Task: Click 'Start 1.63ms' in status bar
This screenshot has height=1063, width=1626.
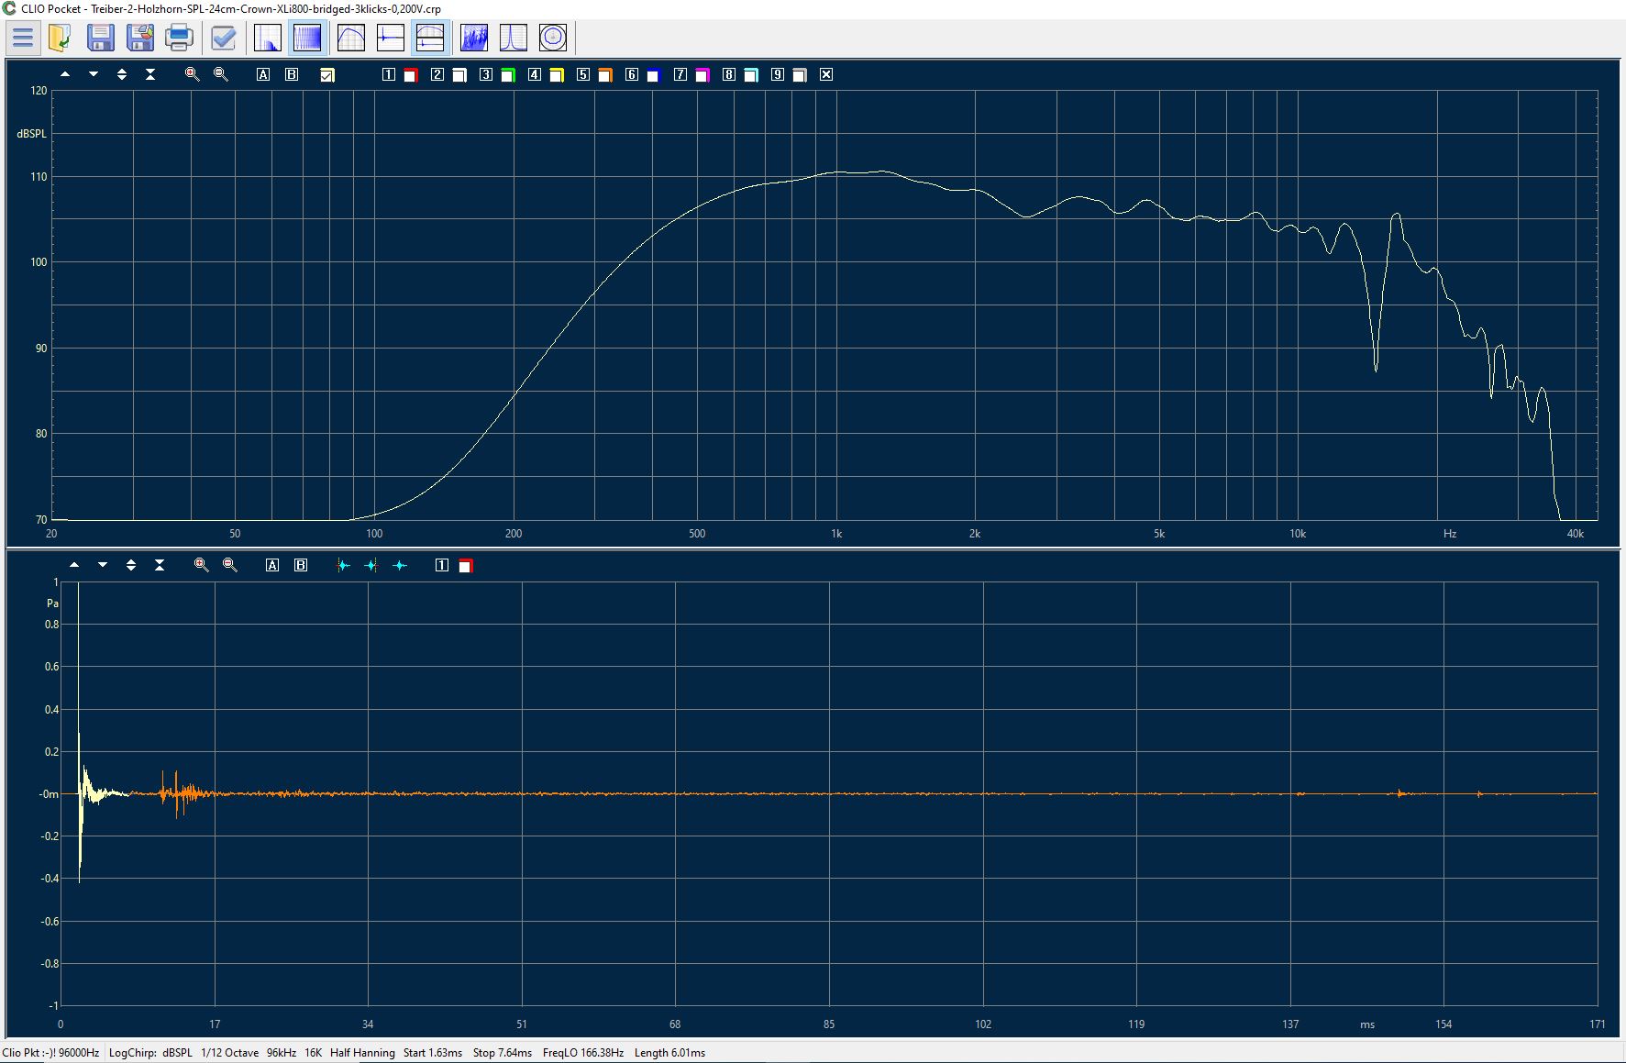Action: (x=433, y=1052)
